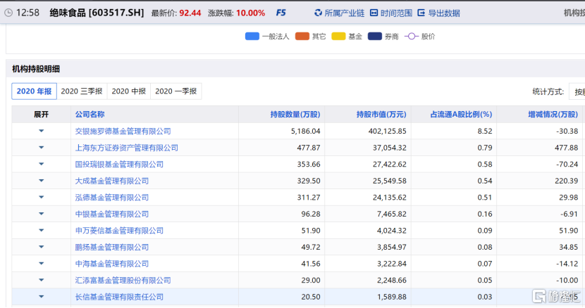
Task: Open the 鹏扬基金管理有限公司 link
Action: coord(112,248)
